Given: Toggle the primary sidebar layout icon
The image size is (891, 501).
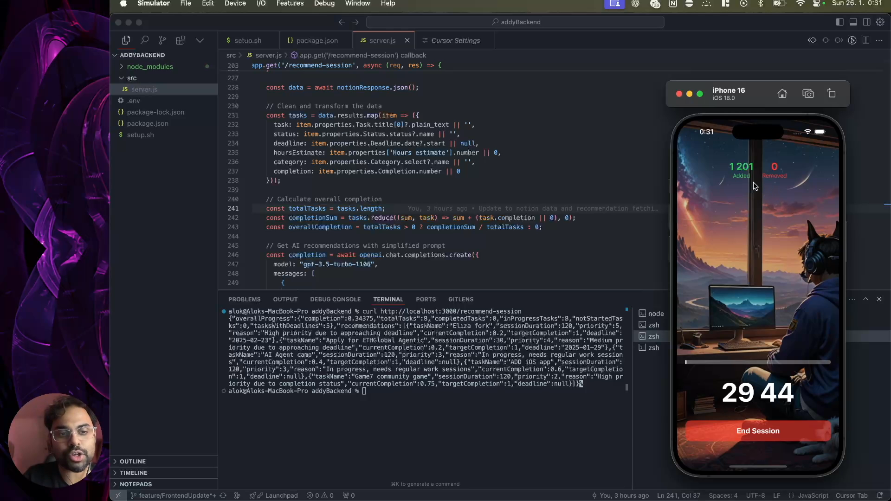Looking at the screenshot, I should click(x=839, y=22).
